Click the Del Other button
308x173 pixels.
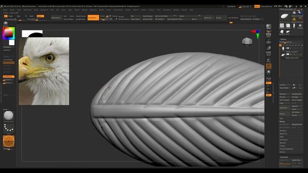pos(296,112)
